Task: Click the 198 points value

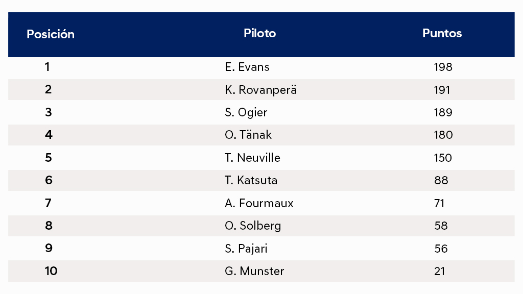Action: click(443, 67)
